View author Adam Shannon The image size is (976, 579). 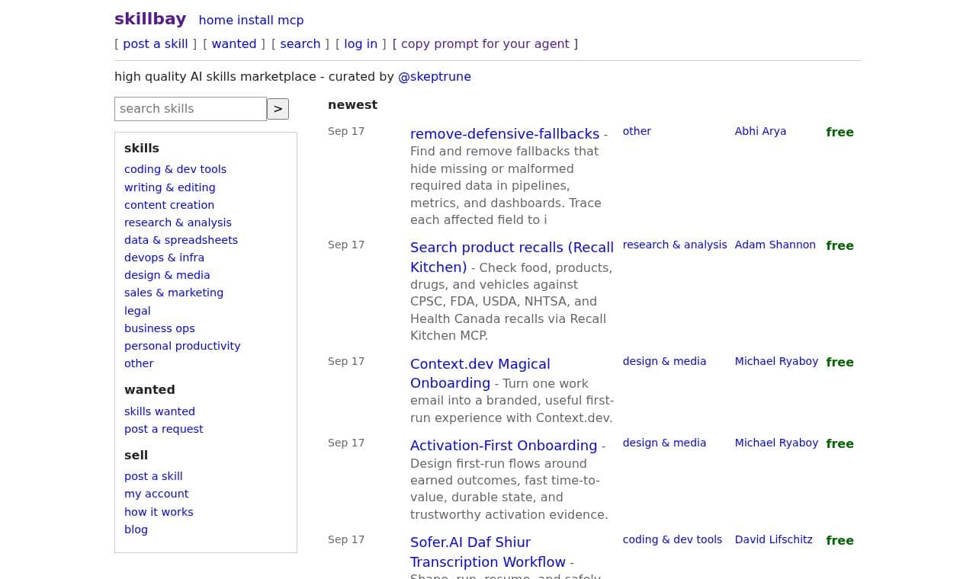[775, 245]
